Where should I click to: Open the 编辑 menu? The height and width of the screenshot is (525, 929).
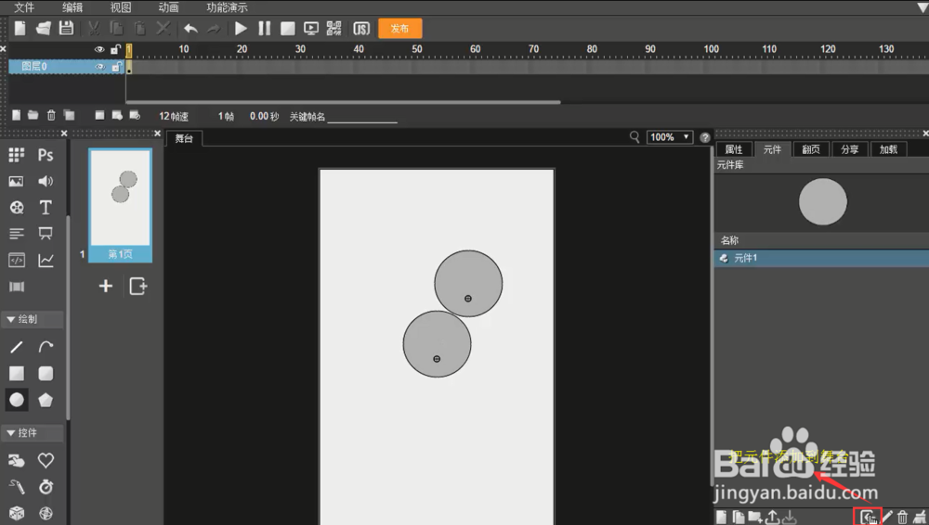click(72, 7)
